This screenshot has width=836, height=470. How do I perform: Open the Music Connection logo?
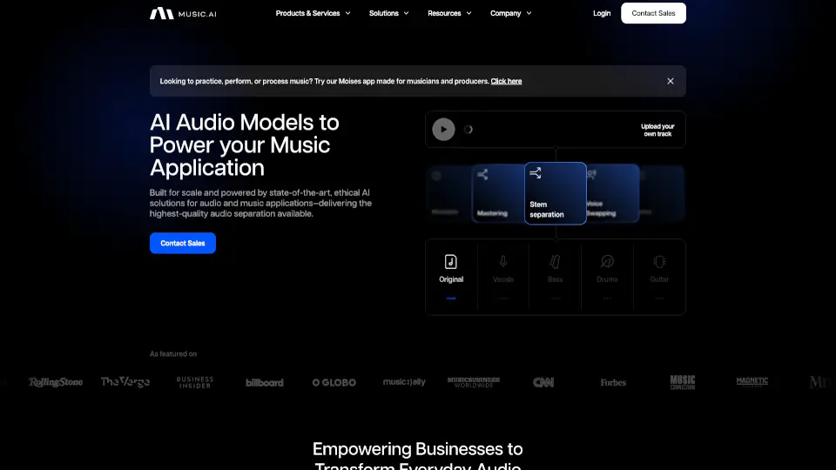(683, 382)
